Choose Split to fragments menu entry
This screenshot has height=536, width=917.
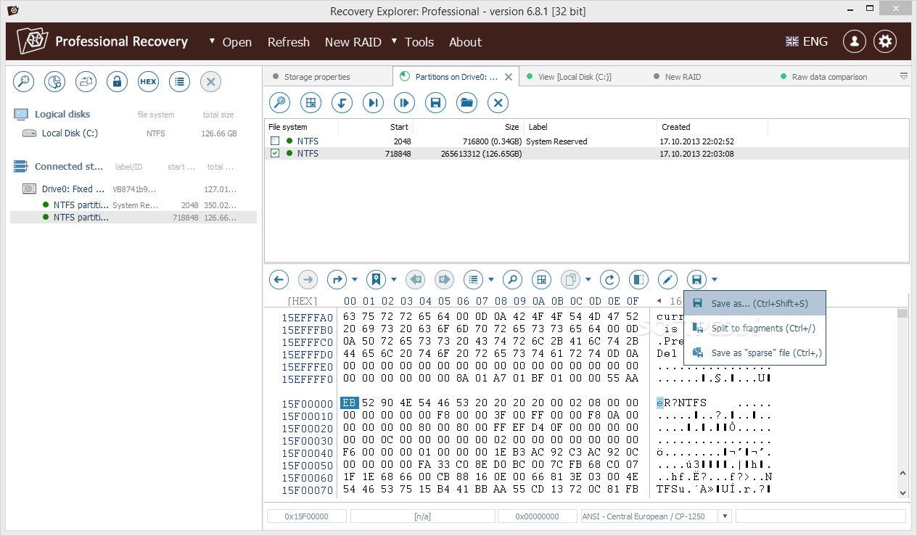[x=754, y=328]
